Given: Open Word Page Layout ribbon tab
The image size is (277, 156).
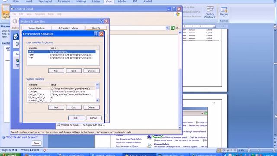Looking at the screenshot, I should [45, 1].
